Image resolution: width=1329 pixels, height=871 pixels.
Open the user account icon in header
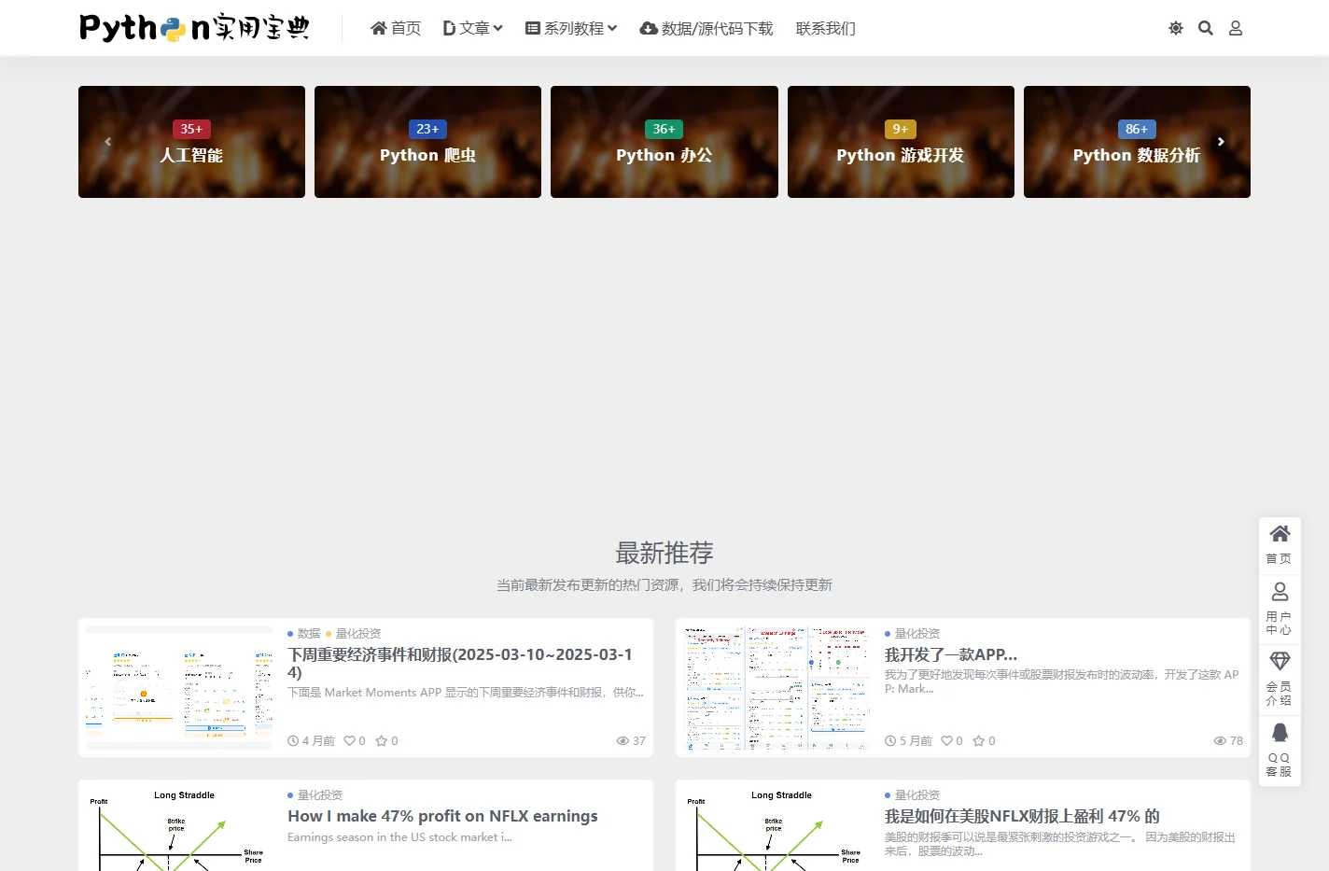tap(1236, 28)
